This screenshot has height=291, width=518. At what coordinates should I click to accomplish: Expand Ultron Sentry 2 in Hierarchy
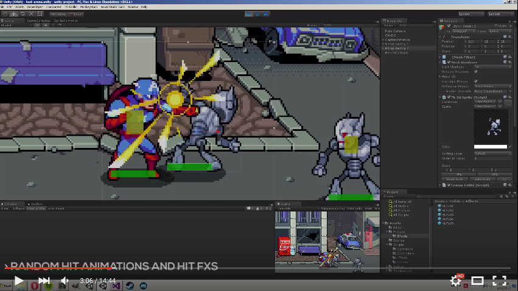tap(383, 48)
